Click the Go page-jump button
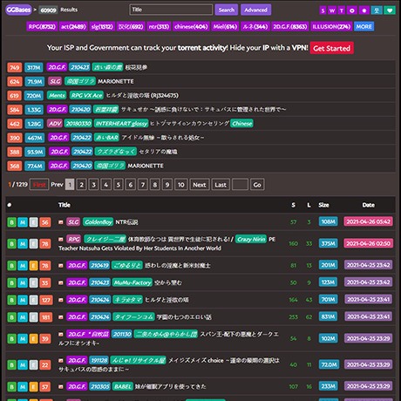 257,185
